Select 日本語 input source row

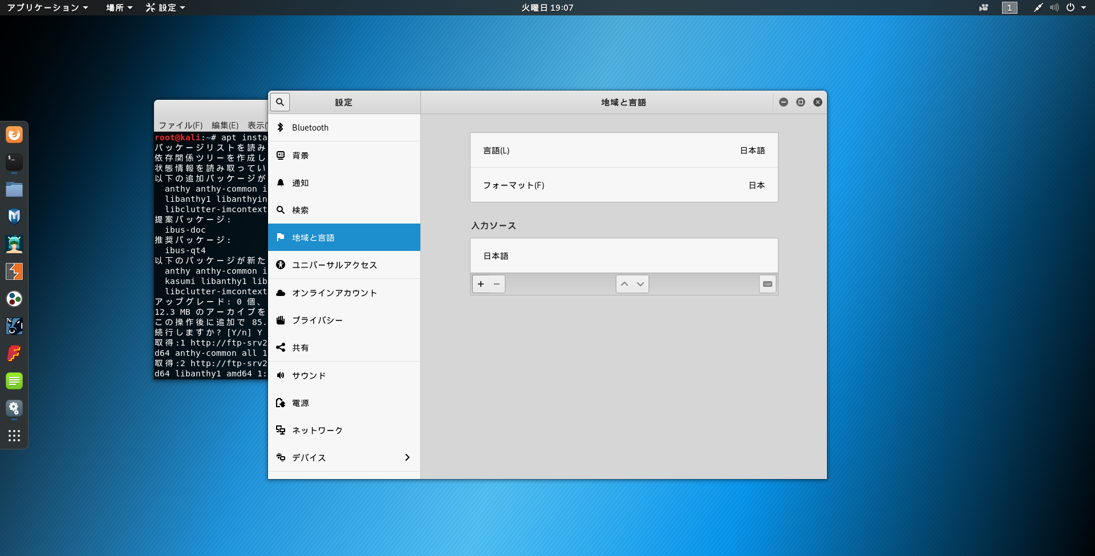click(624, 255)
